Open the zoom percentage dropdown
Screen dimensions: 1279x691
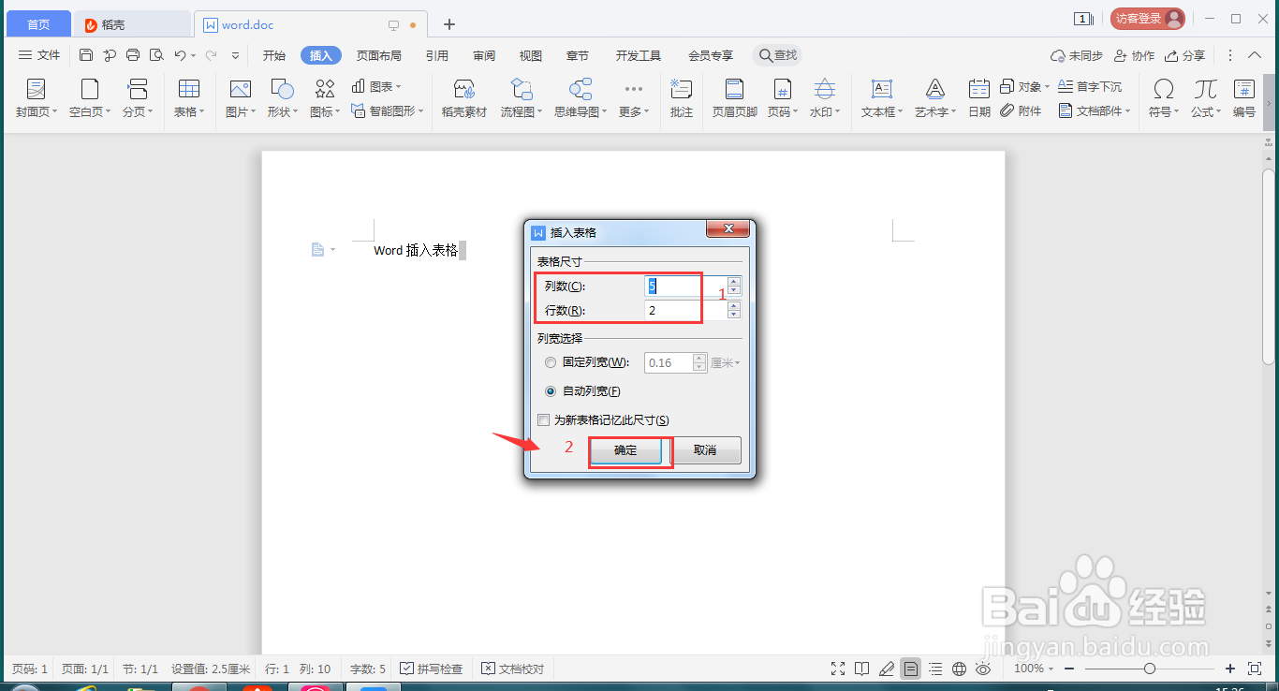coord(1033,669)
